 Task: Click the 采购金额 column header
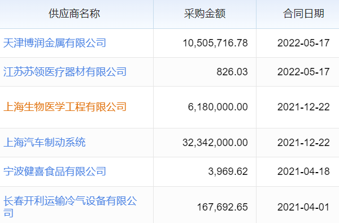(205, 14)
